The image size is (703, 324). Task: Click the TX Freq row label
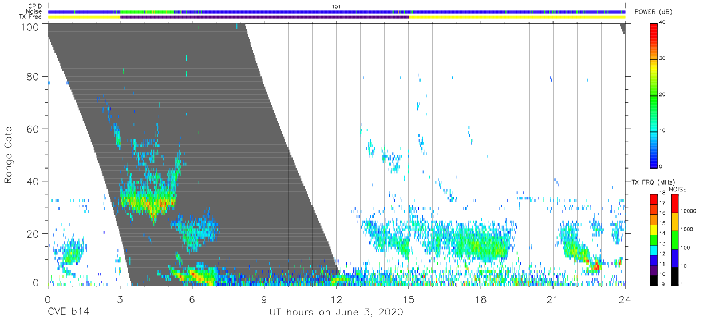(30, 17)
